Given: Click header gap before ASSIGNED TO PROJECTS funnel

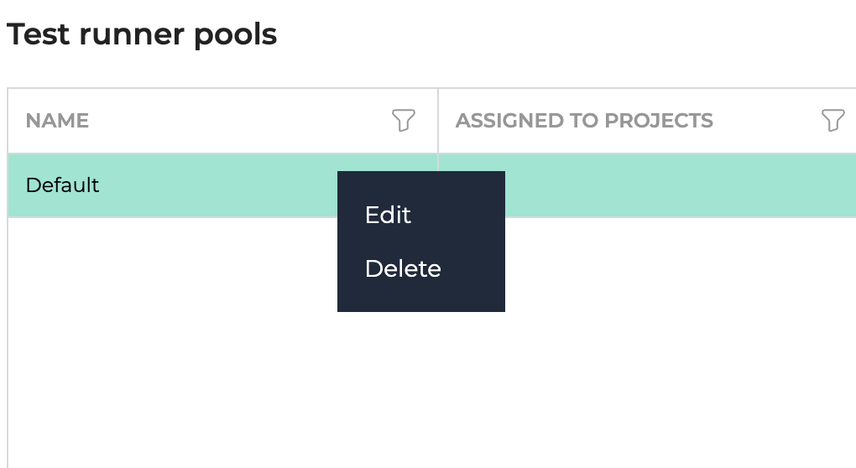Looking at the screenshot, I should coord(767,121).
